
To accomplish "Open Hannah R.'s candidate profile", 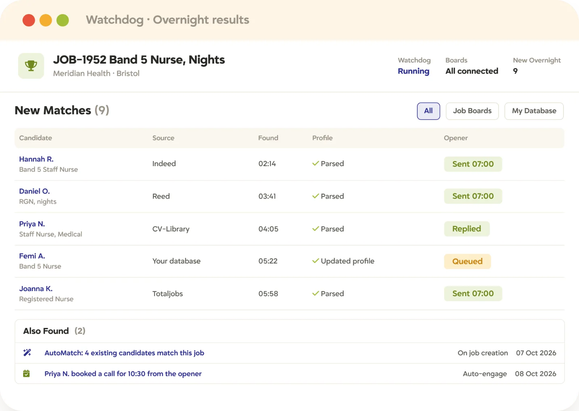I will pos(36,159).
